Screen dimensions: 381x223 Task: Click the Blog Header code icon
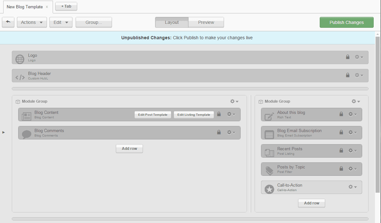coord(20,77)
